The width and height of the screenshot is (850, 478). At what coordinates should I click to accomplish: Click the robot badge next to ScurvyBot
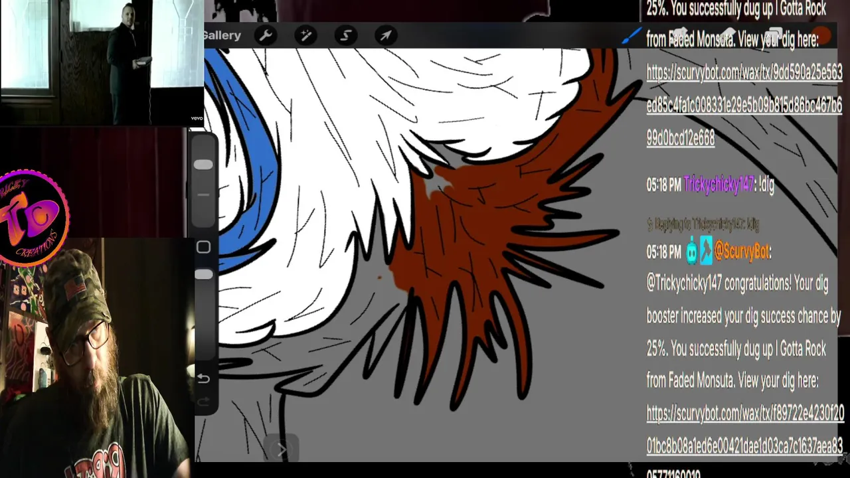point(692,251)
